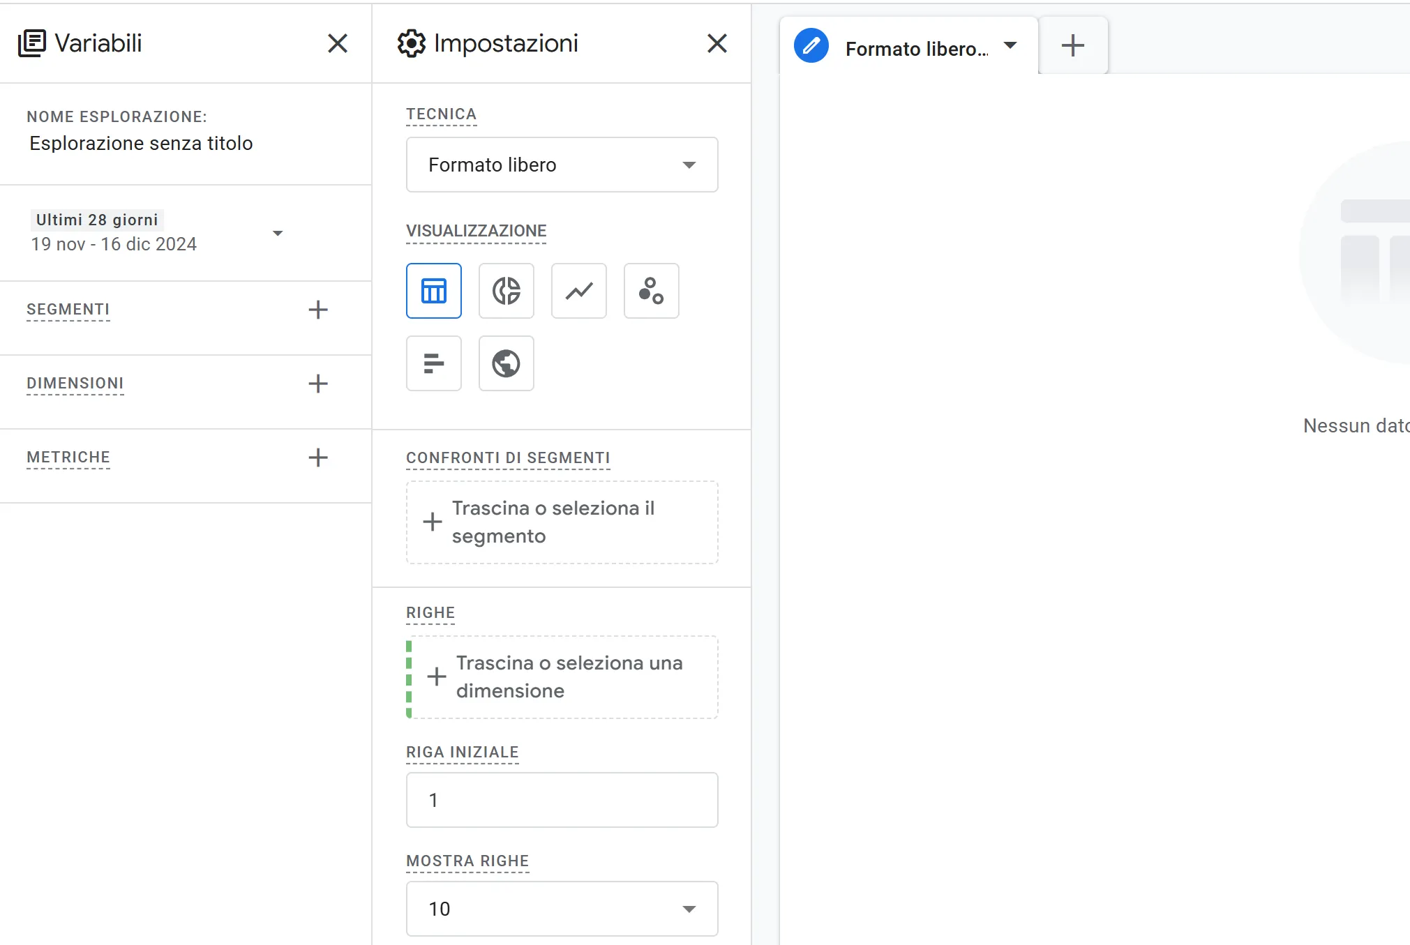Image resolution: width=1410 pixels, height=945 pixels.
Task: Open the Tecnica Formato libero dropdown
Action: click(562, 165)
